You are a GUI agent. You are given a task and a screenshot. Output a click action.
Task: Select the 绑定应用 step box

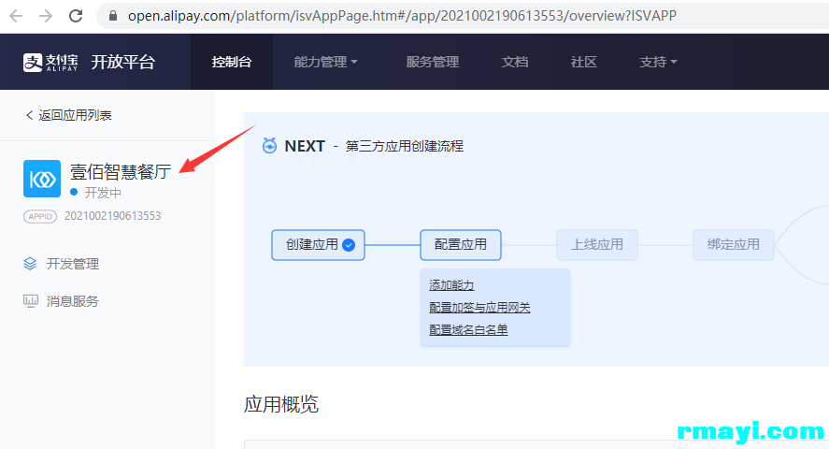pos(734,245)
